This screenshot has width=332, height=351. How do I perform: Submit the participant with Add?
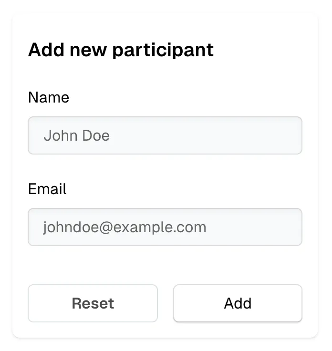(x=238, y=303)
